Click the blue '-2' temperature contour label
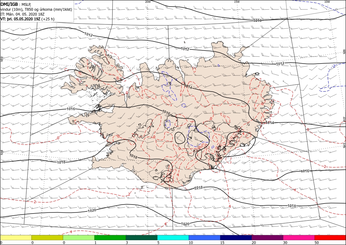346x245 pixels. pyautogui.click(x=334, y=66)
